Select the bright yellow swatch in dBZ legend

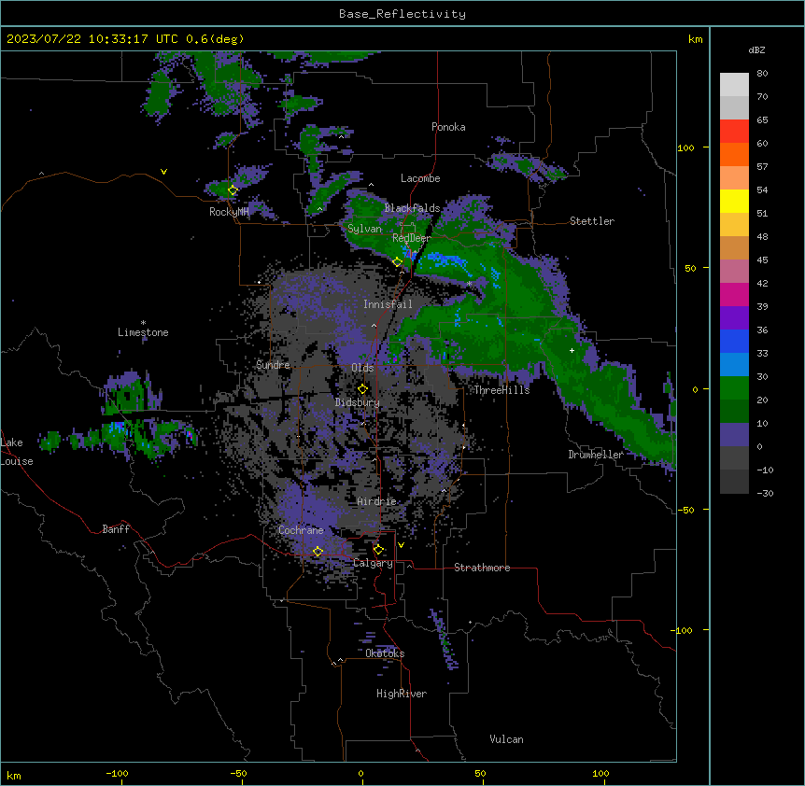tap(734, 201)
